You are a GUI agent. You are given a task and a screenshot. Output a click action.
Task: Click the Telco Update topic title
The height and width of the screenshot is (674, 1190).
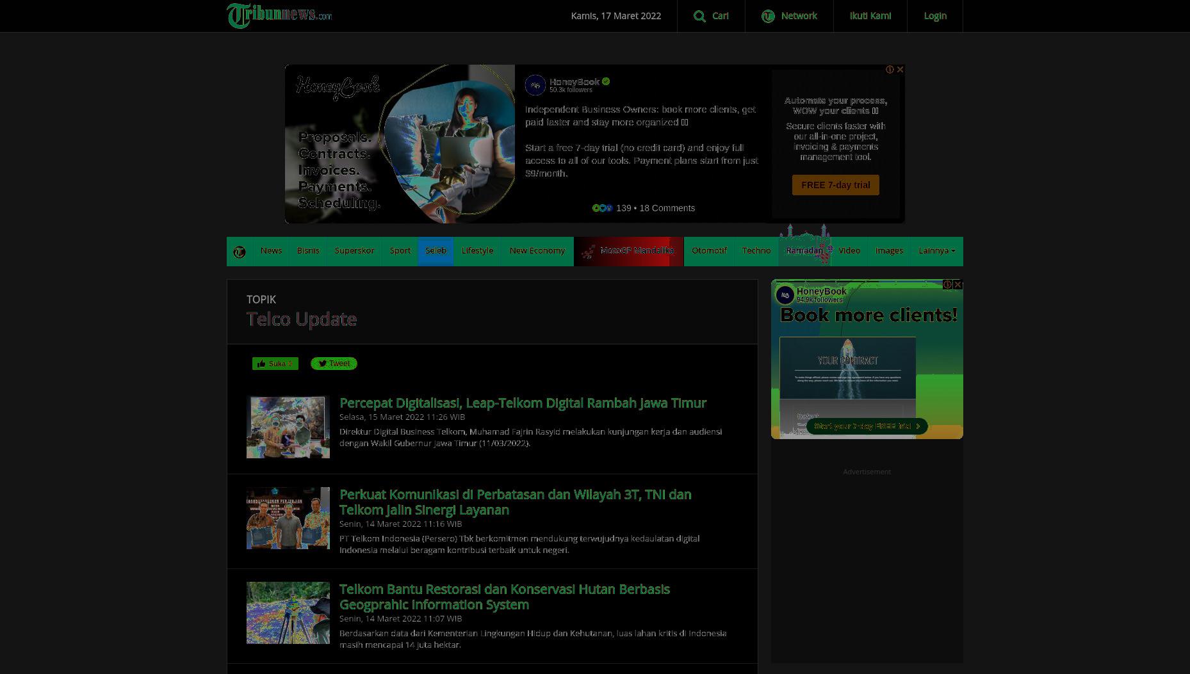pyautogui.click(x=302, y=319)
